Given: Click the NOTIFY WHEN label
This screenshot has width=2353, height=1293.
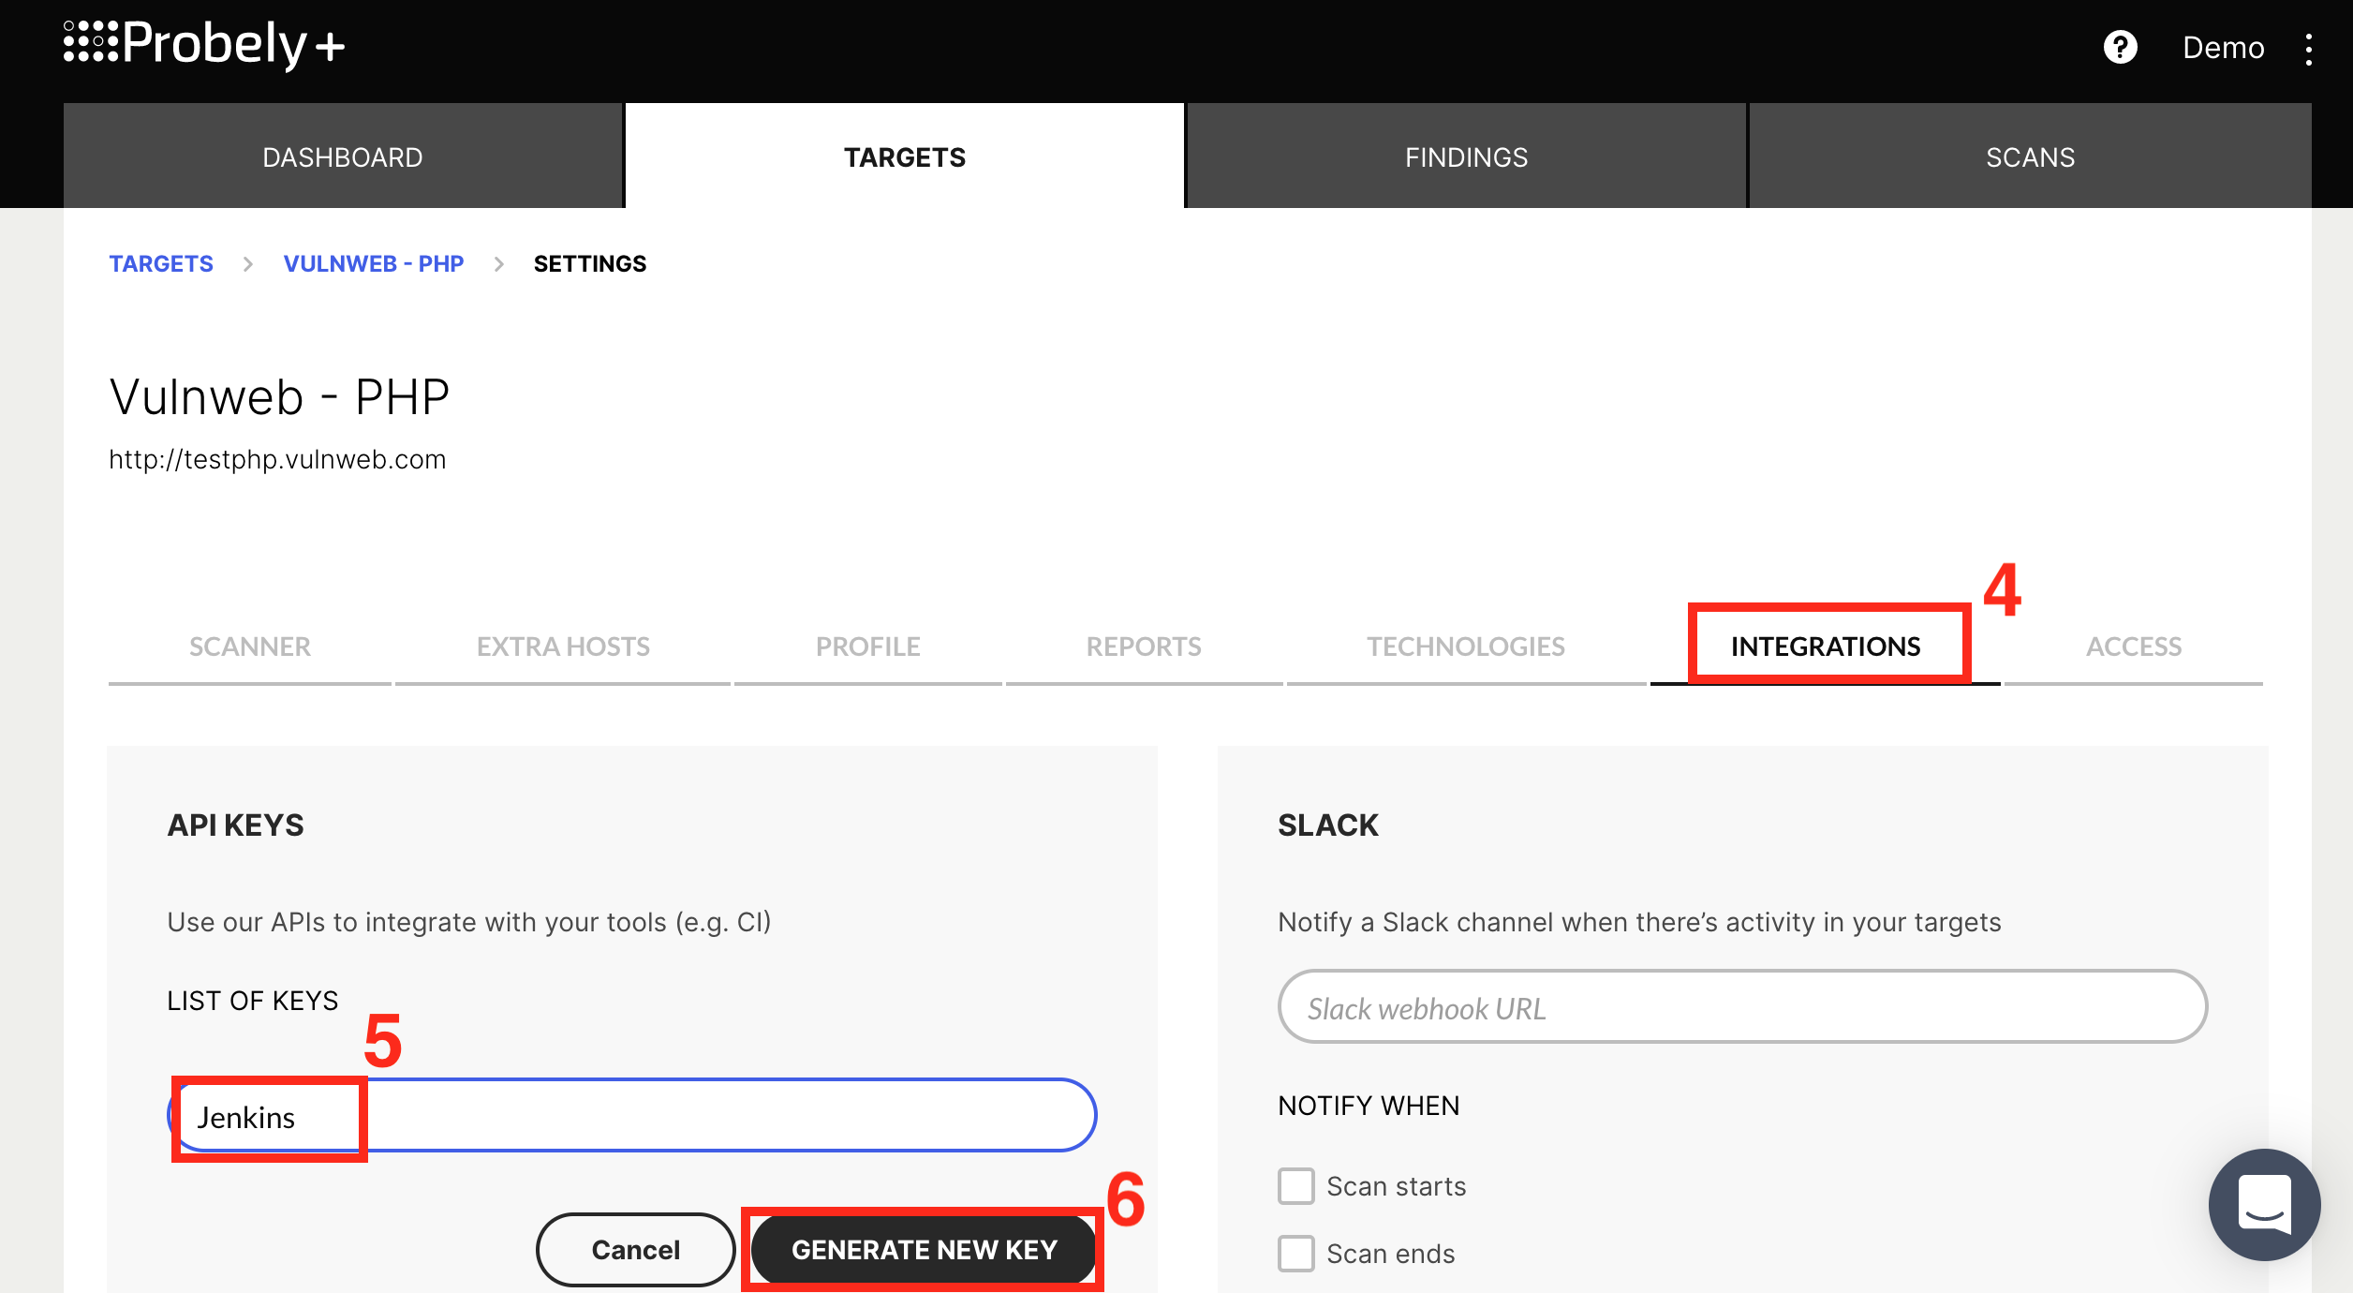Looking at the screenshot, I should (x=1369, y=1106).
